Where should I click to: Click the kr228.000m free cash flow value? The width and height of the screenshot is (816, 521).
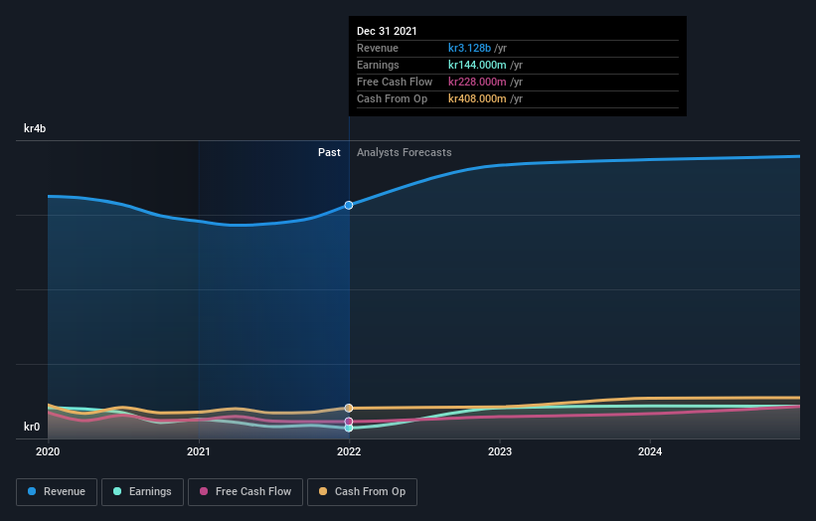(477, 82)
